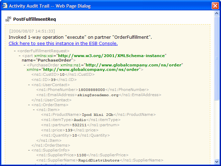Click the Quantity value 10
221x166 pixels.
(75, 135)
